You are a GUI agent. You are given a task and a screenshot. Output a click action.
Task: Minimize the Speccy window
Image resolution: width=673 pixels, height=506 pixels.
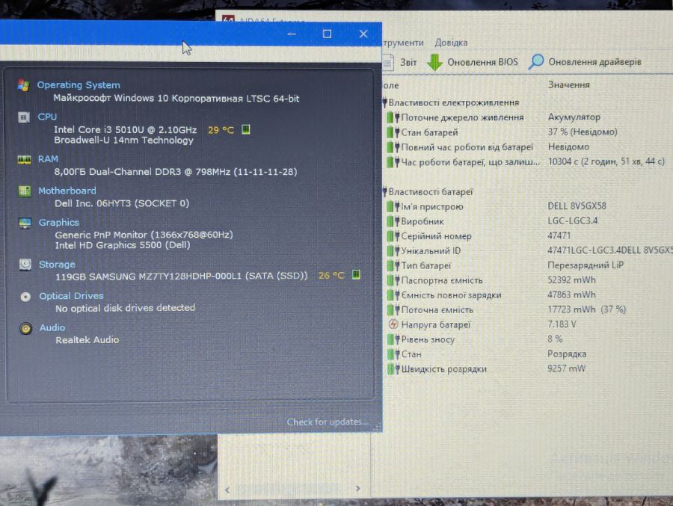pos(292,34)
